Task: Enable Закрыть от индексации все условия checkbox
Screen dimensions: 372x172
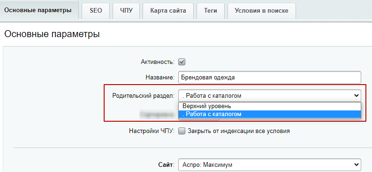Action: click(182, 131)
